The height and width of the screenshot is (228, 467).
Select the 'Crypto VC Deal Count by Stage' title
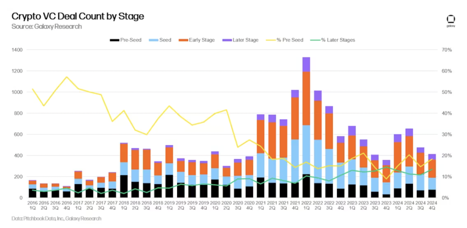pyautogui.click(x=78, y=16)
